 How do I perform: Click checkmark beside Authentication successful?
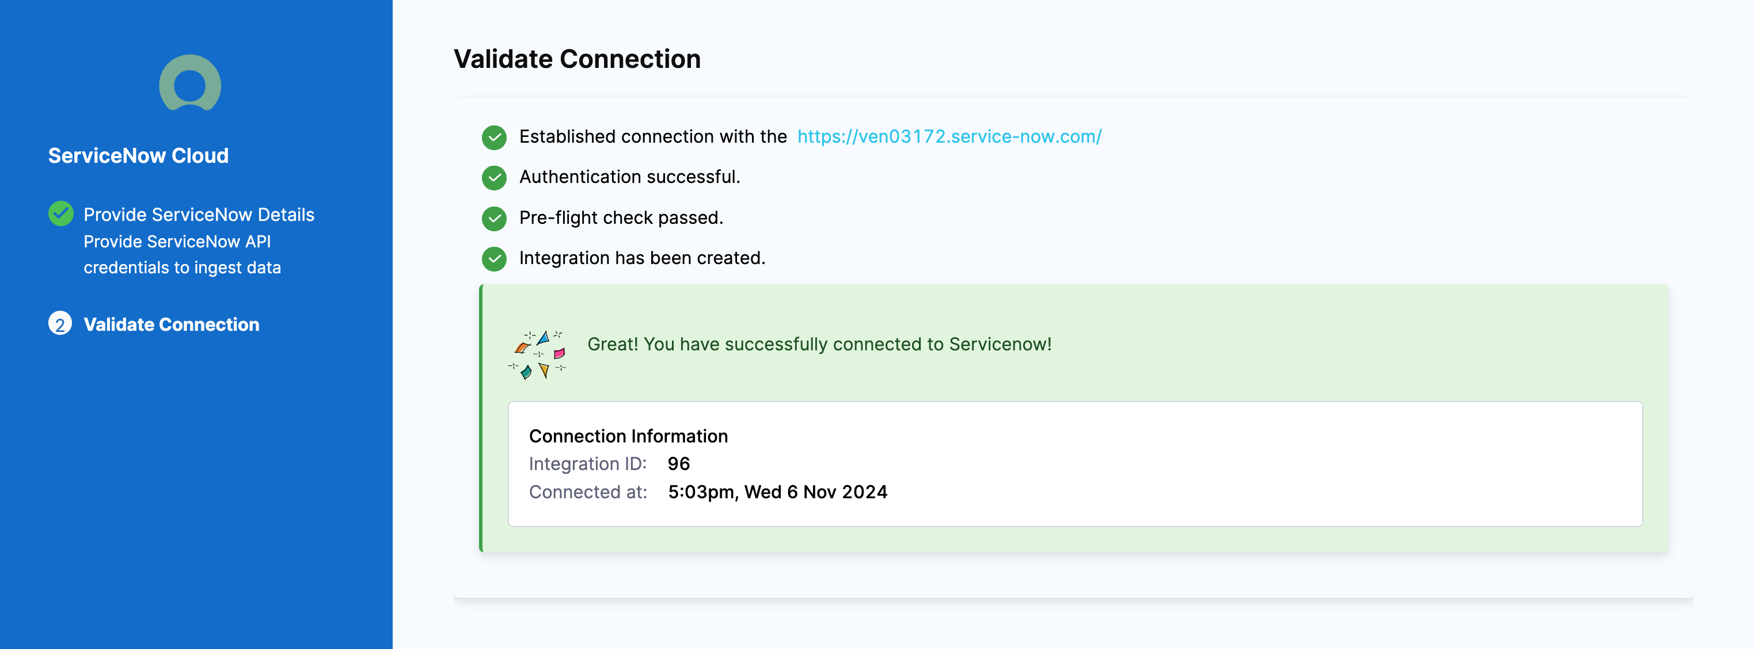point(494,177)
